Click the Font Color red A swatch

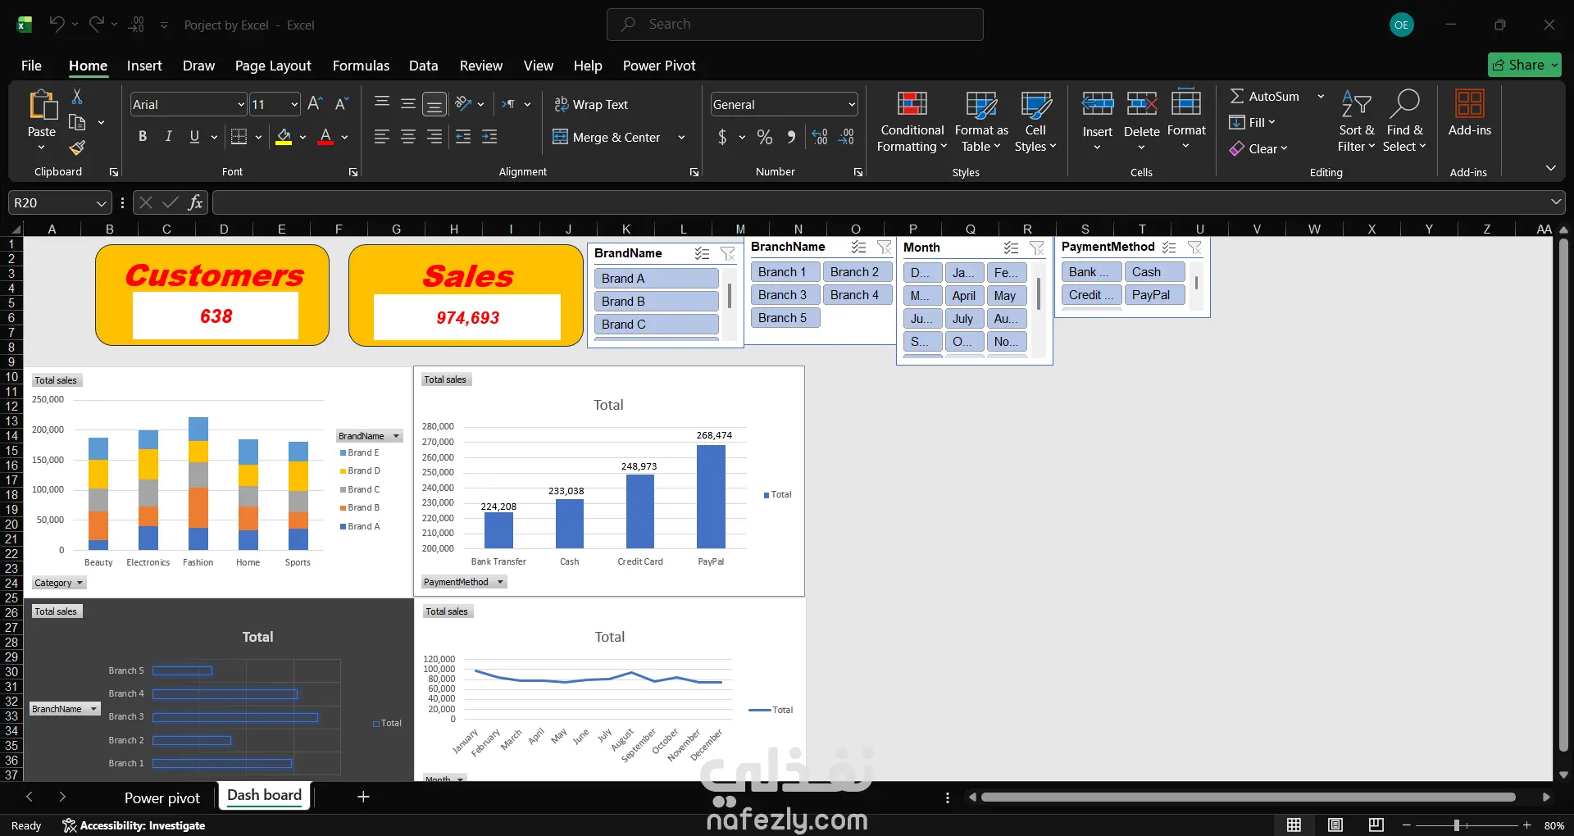tap(325, 137)
